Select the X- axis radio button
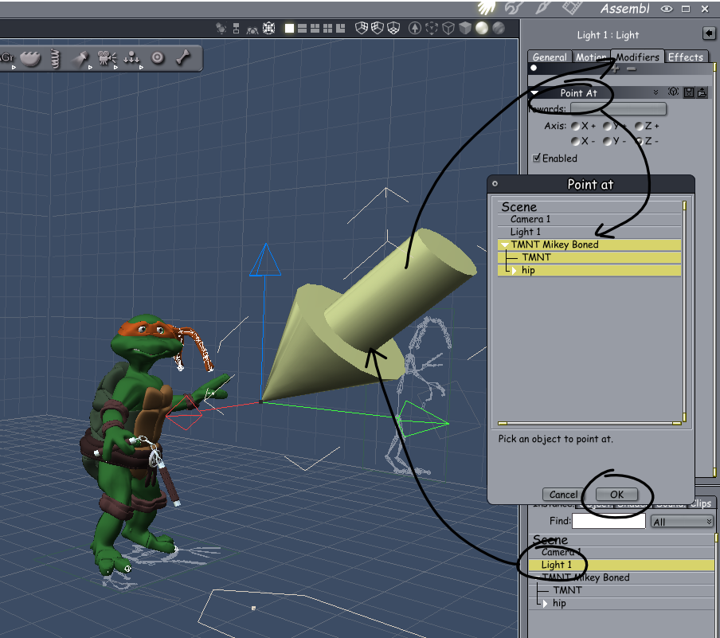 tap(575, 141)
